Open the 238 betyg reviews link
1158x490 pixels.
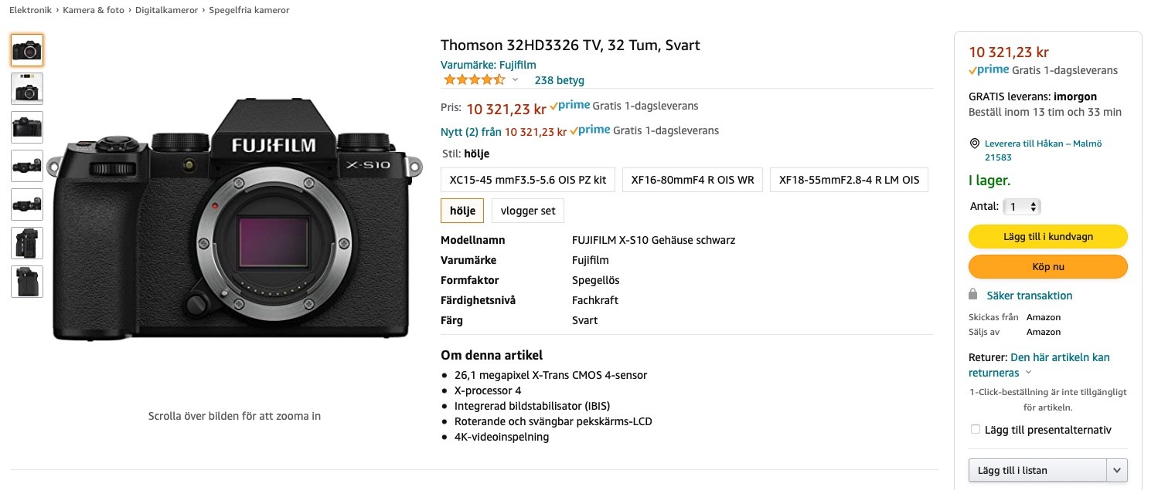[x=559, y=80]
